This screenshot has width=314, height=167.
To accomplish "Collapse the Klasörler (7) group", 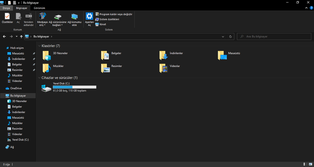I will tap(39, 46).
